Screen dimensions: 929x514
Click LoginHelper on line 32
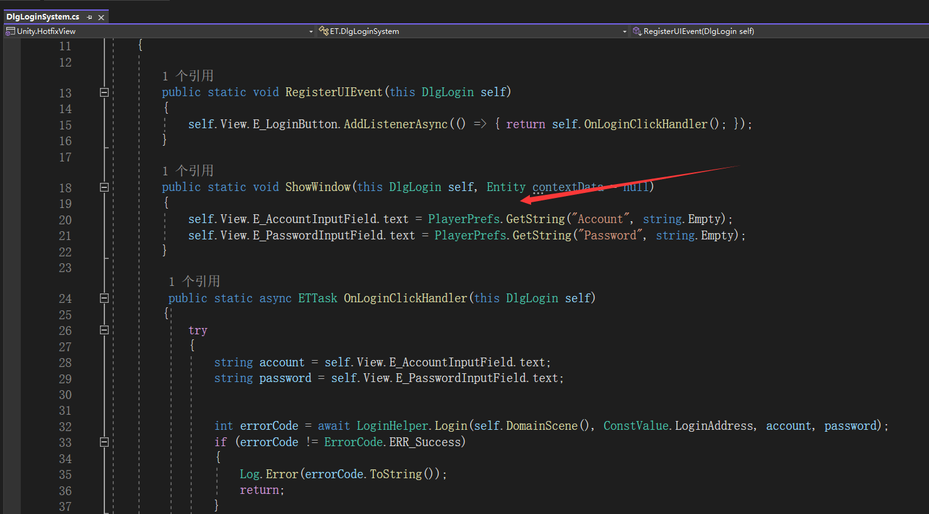pyautogui.click(x=392, y=426)
